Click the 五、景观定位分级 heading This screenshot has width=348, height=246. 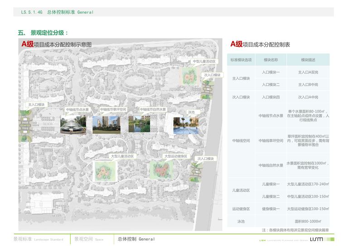tap(43, 33)
